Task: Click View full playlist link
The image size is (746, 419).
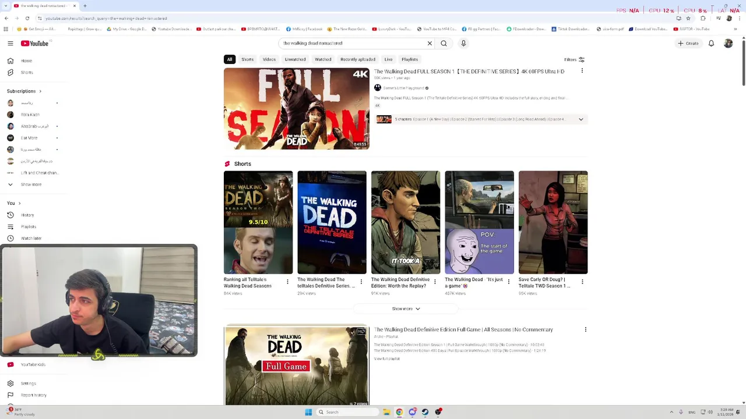Action: coord(387,358)
